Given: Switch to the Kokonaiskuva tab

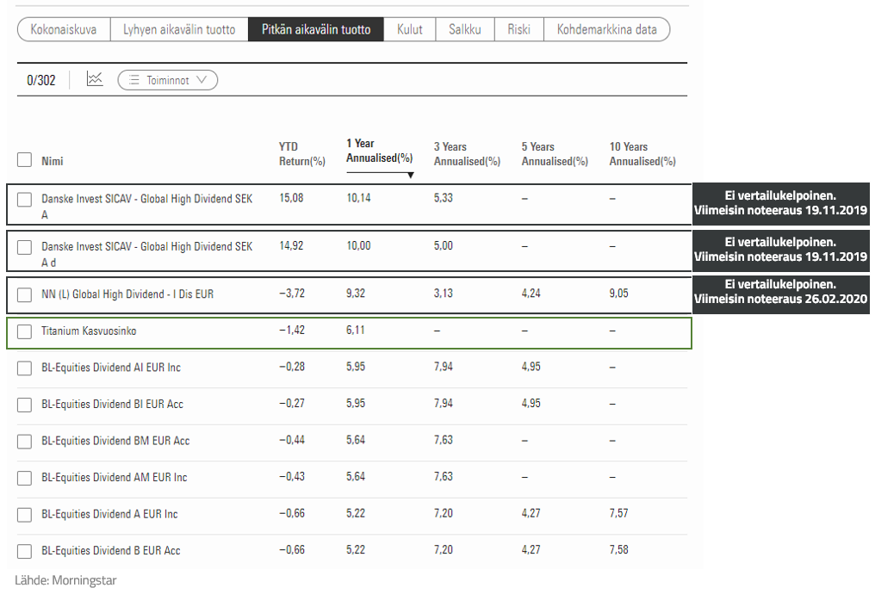Looking at the screenshot, I should coord(64,29).
